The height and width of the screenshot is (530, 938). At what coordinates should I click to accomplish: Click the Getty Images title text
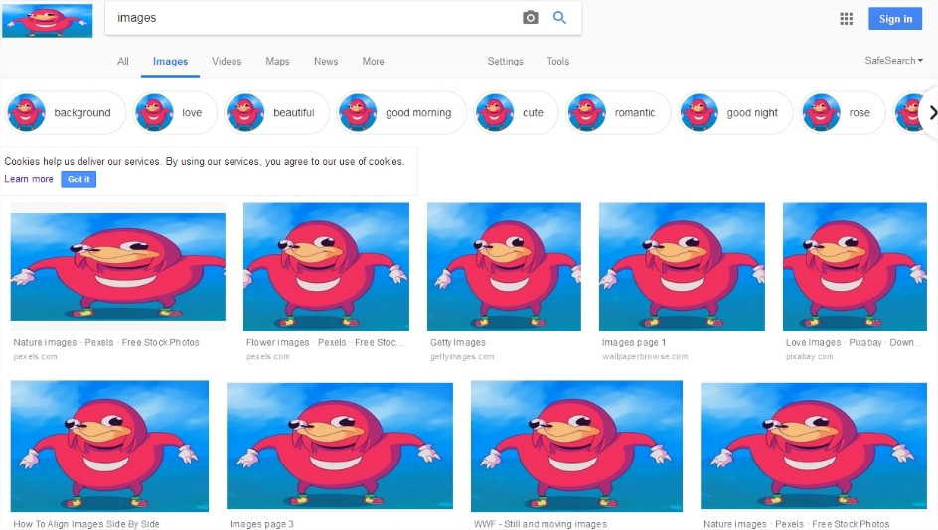click(458, 343)
